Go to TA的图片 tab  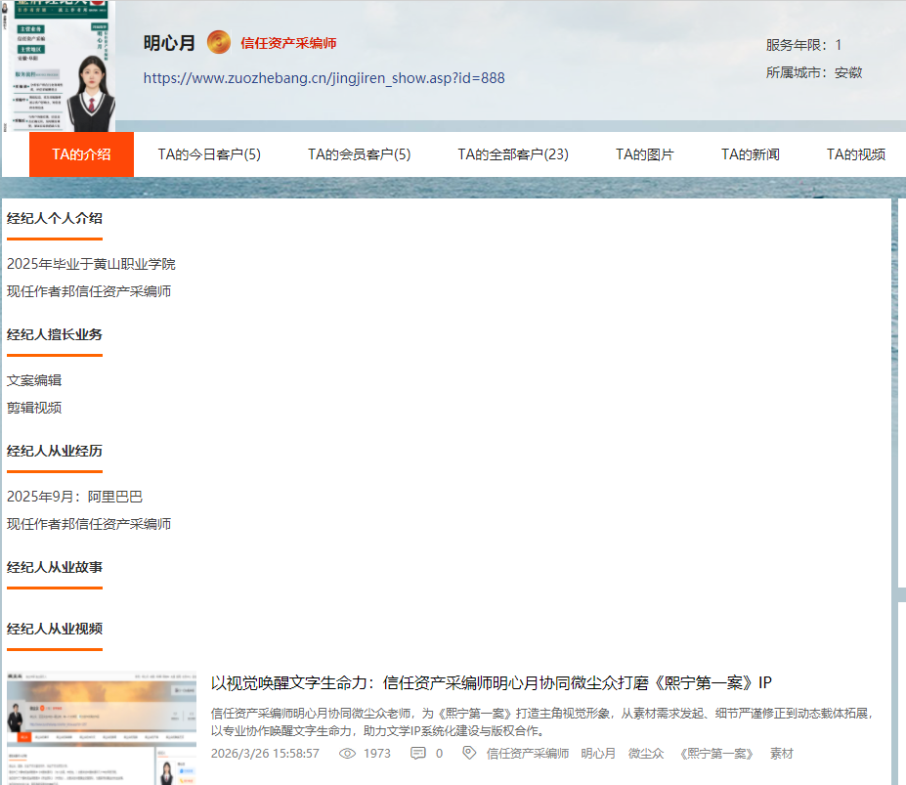tap(644, 154)
